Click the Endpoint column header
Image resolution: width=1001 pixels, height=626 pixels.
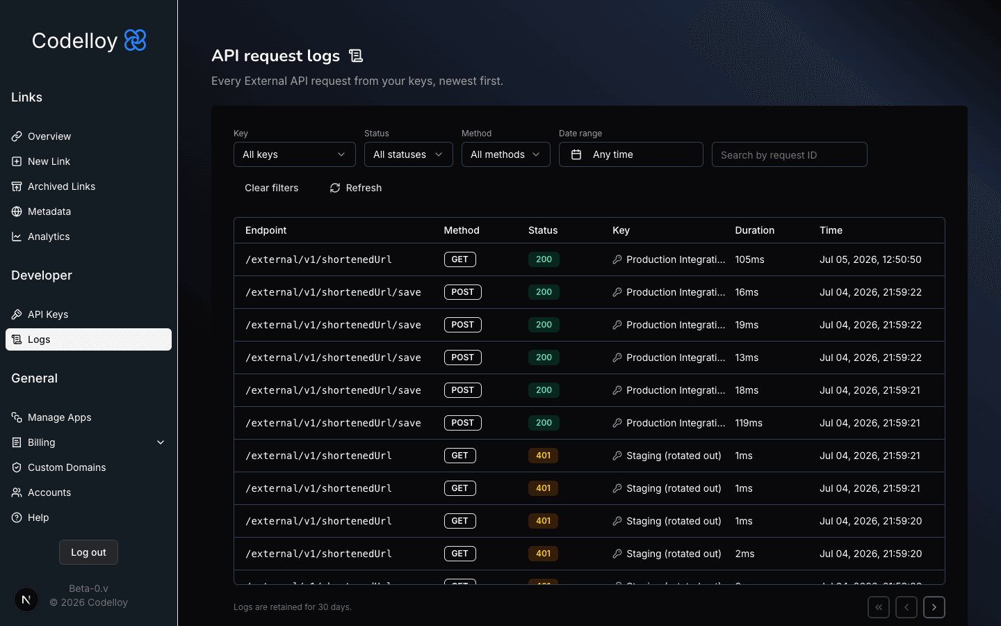click(x=266, y=230)
